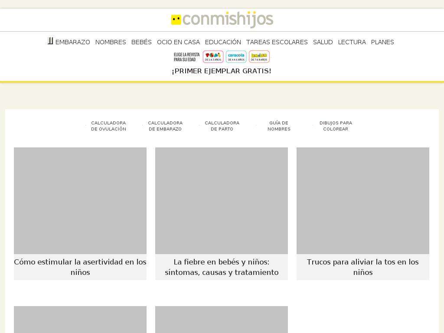Screen dimensions: 444x333
Task: Open the asertividad en los niños article thumbnail
Action: click(80, 200)
